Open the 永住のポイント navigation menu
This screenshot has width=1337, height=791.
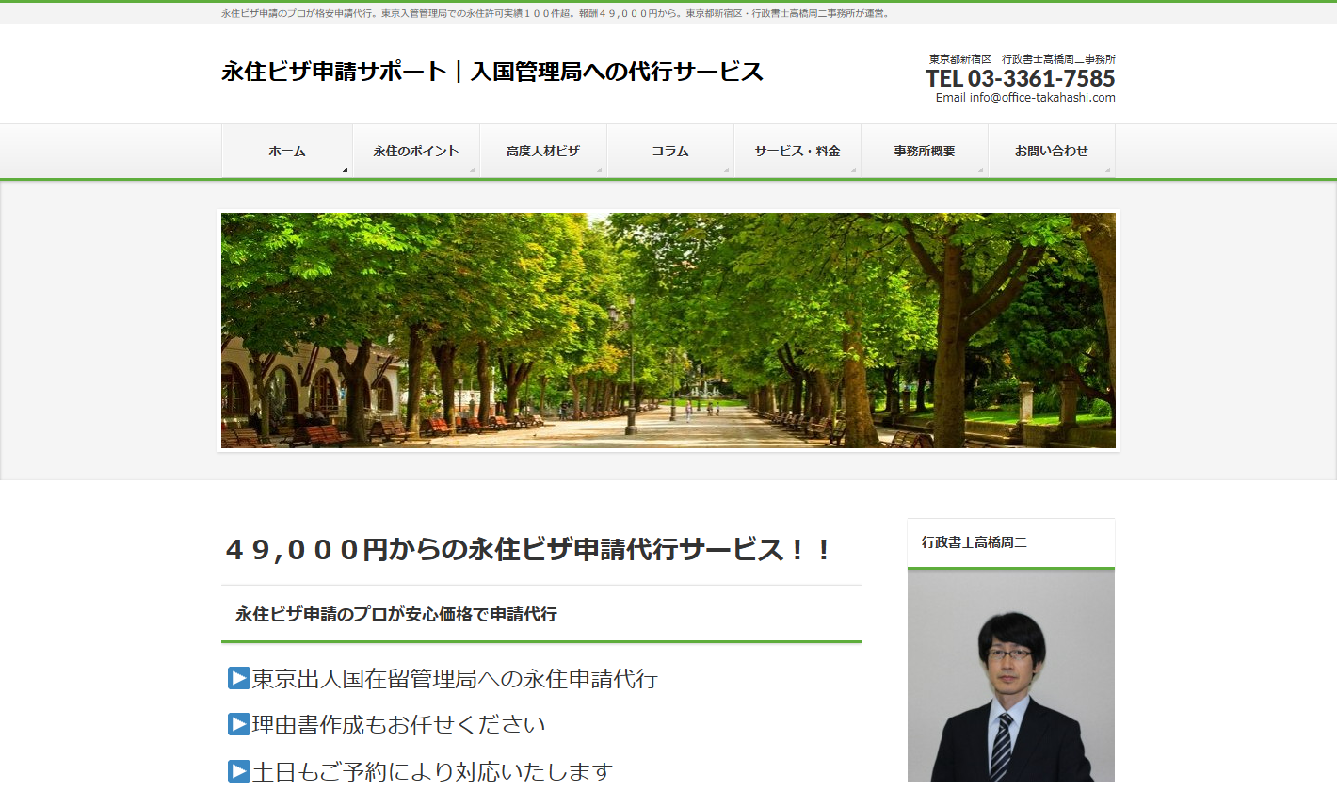tap(417, 149)
